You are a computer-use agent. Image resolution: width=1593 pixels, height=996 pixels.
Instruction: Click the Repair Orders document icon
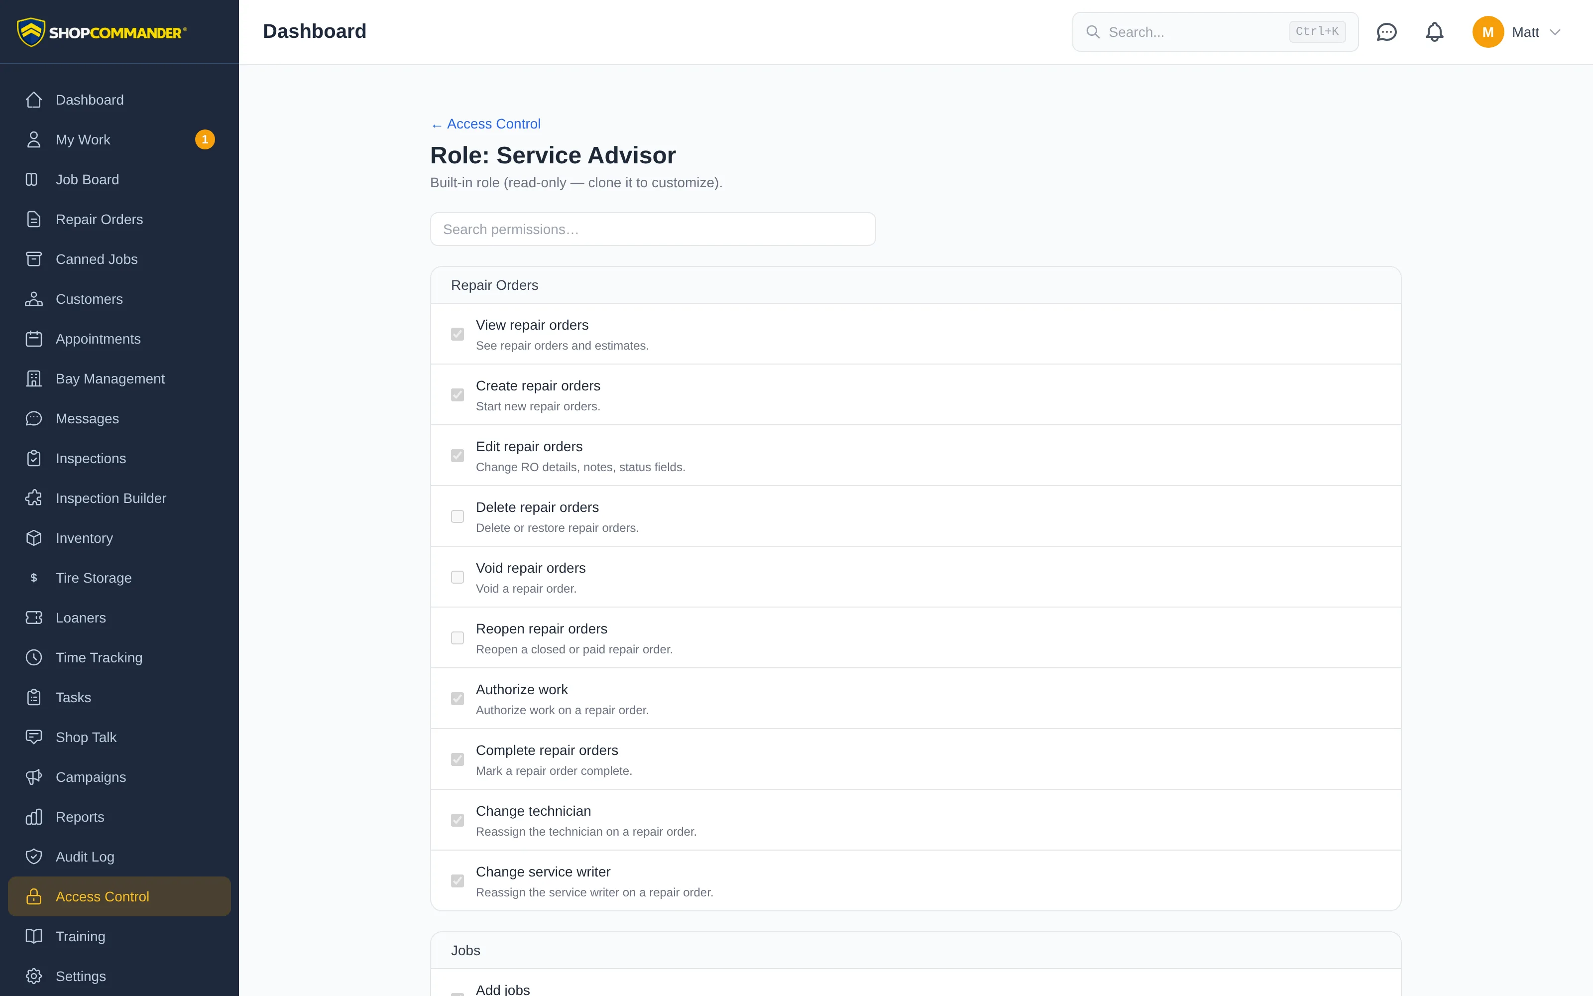(33, 219)
